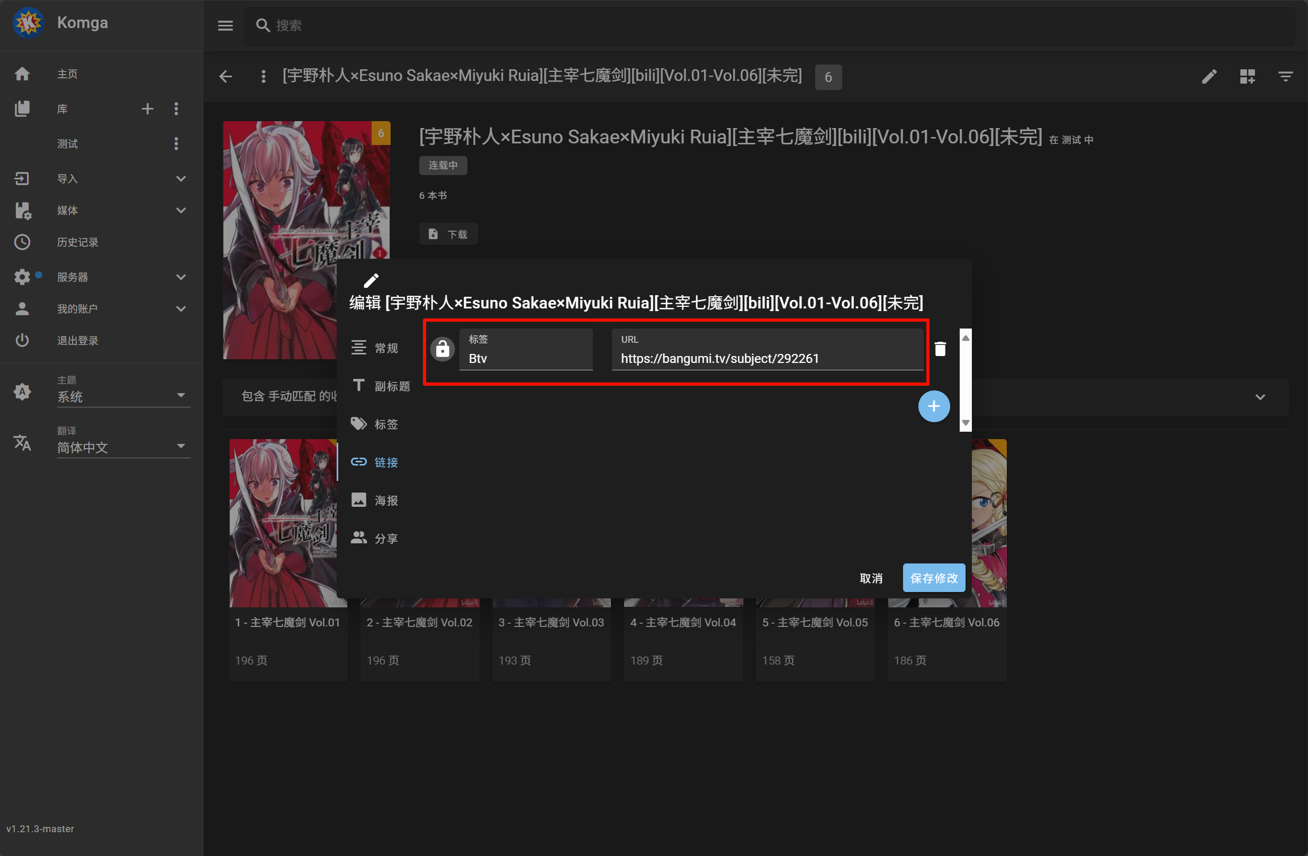Open the 测试 library options menu
This screenshot has width=1308, height=856.
[176, 143]
